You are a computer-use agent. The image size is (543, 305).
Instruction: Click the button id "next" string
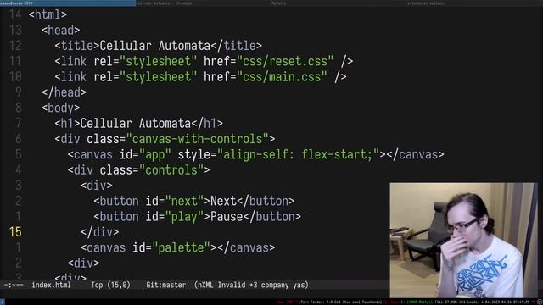click(184, 202)
